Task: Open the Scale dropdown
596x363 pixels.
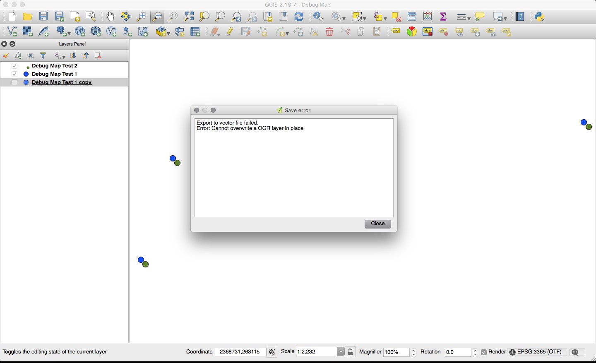Action: point(341,351)
